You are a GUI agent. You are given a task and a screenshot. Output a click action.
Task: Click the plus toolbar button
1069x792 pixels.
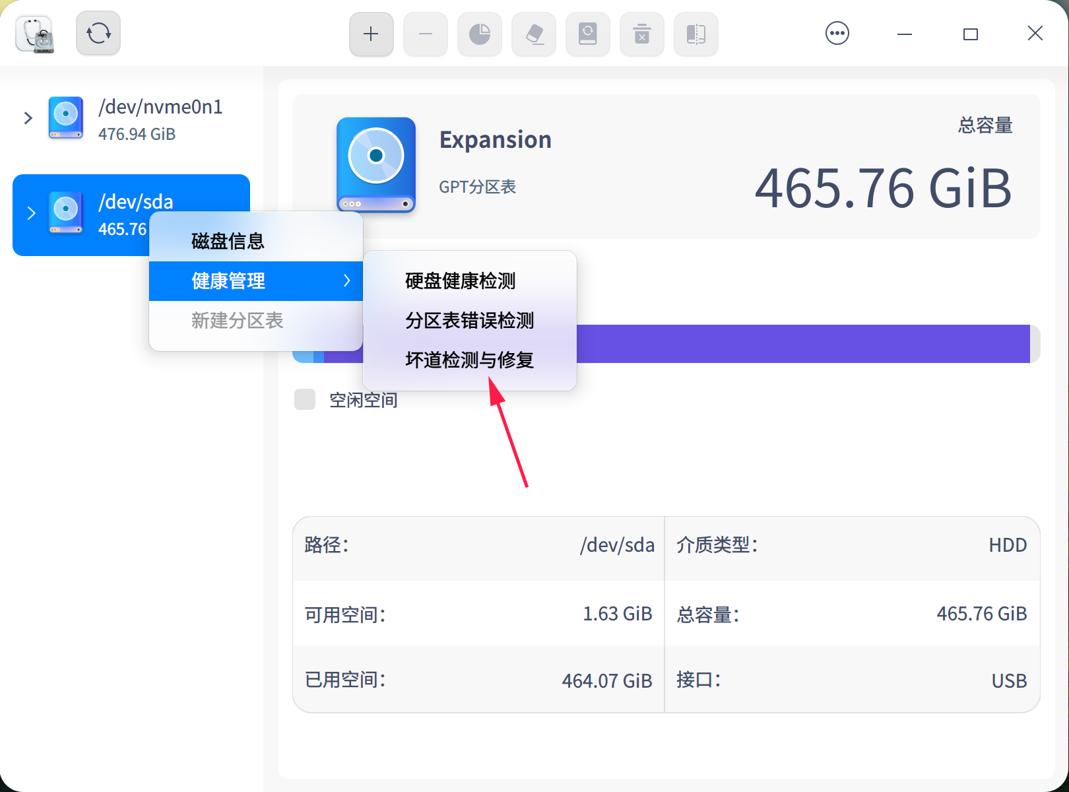(x=372, y=34)
